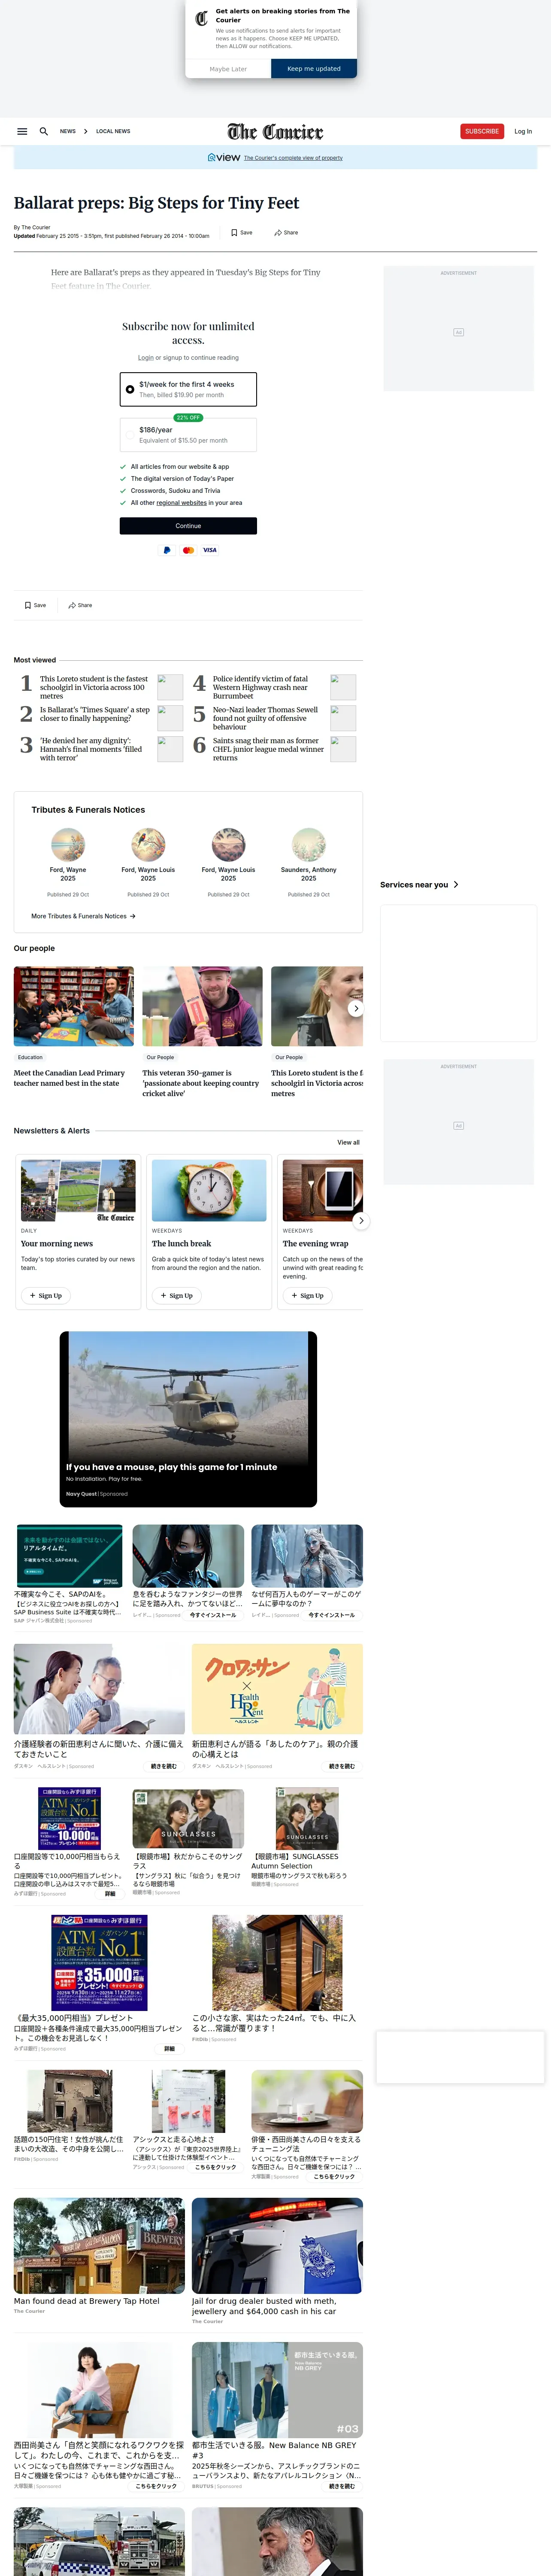Click the Visa payment icon
Image resolution: width=551 pixels, height=2576 pixels.
click(x=210, y=550)
